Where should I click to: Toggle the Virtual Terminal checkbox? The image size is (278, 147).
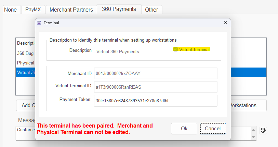pyautogui.click(x=176, y=49)
